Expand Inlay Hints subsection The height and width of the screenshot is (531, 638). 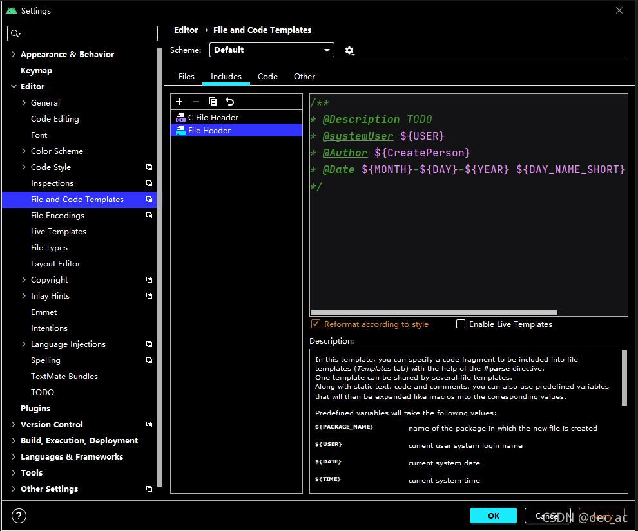pos(24,296)
